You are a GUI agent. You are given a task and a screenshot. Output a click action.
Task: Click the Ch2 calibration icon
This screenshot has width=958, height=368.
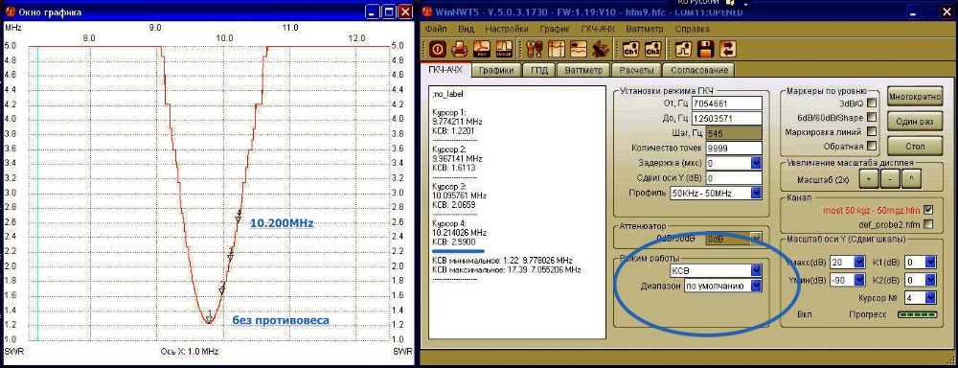652,49
